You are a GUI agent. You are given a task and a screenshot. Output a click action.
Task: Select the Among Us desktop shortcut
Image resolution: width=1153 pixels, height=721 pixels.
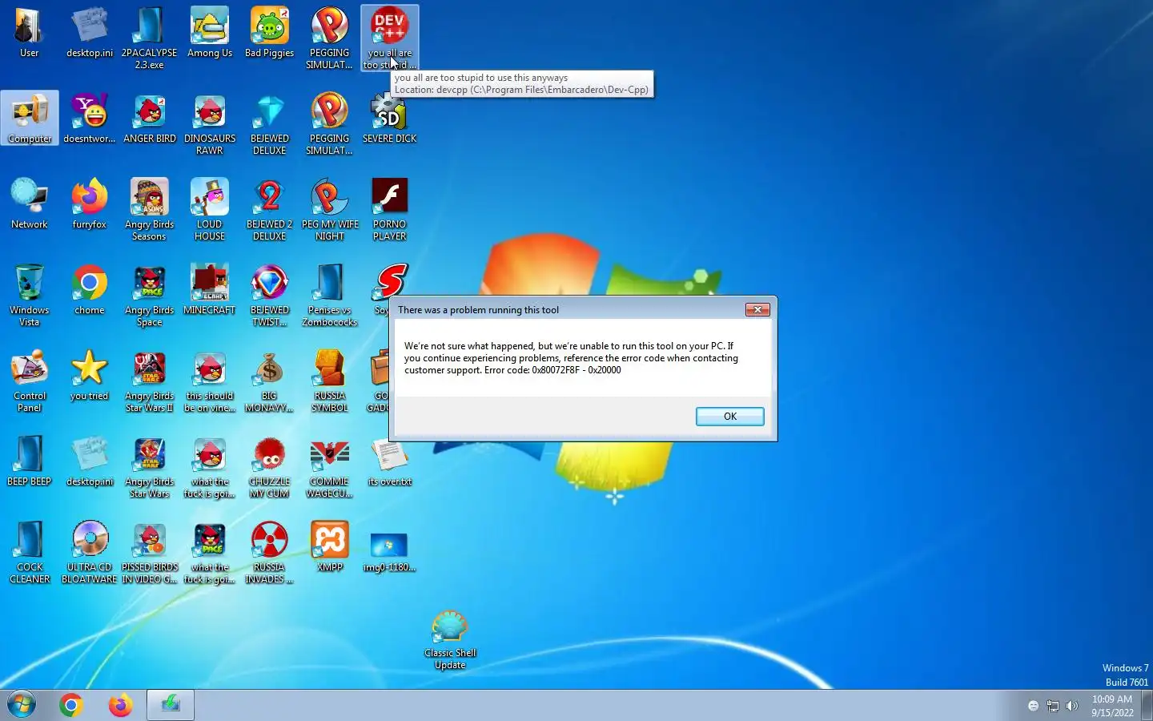click(x=210, y=34)
